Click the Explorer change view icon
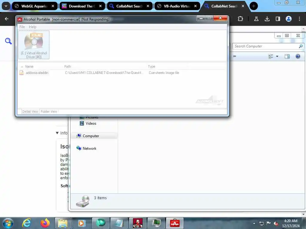This screenshot has width=306, height=229. coord(271,56)
